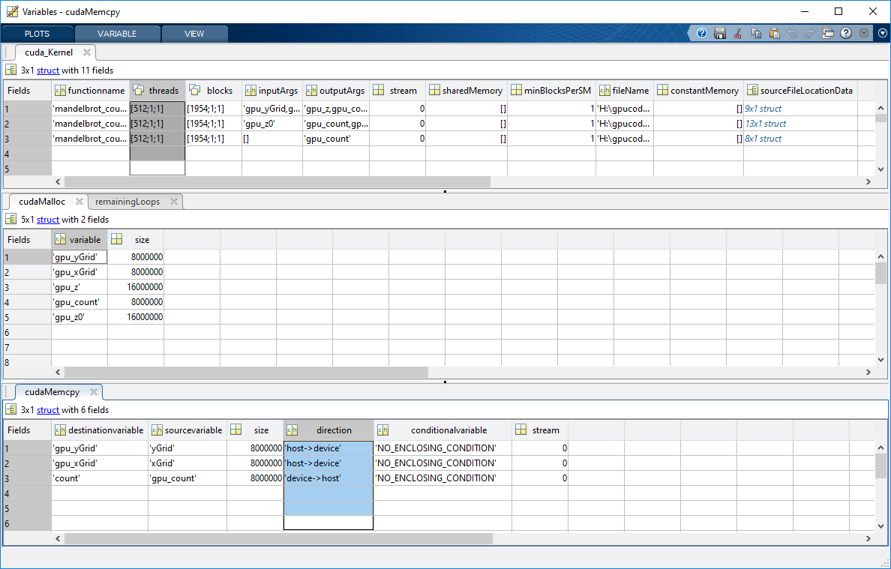The width and height of the screenshot is (891, 569).
Task: Paste data using the clipboard Paste icon
Action: (x=774, y=33)
